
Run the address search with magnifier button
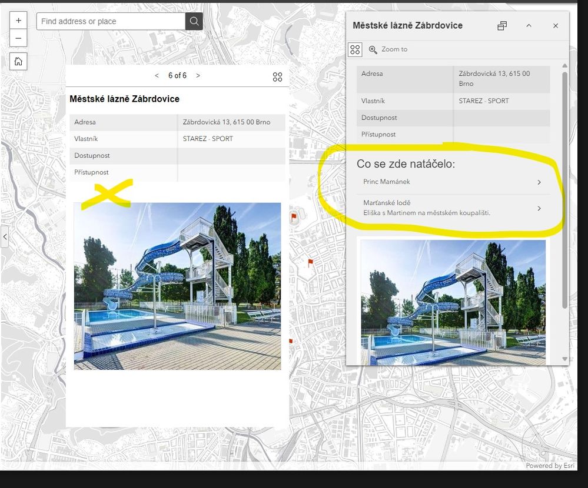(x=194, y=21)
